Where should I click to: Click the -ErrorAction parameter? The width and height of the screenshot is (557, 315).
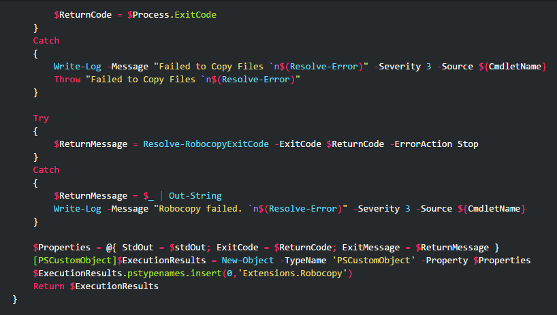click(x=421, y=144)
